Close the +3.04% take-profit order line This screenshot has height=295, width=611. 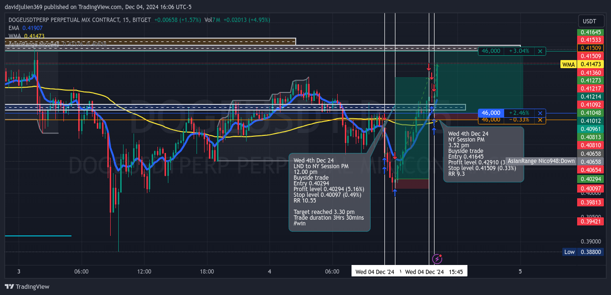(540, 51)
